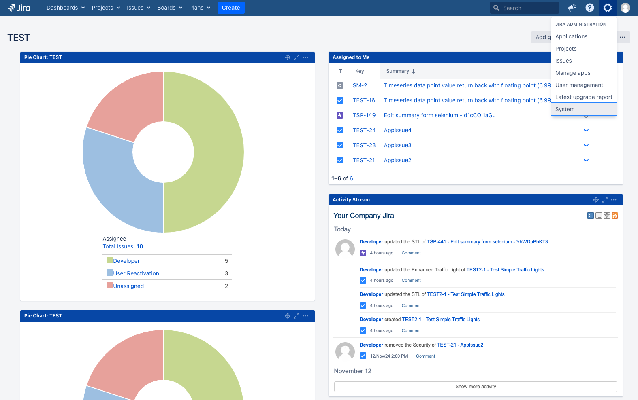Click move handle on first Pie Chart gadget
Screen dimensions: 638x400
(288, 57)
